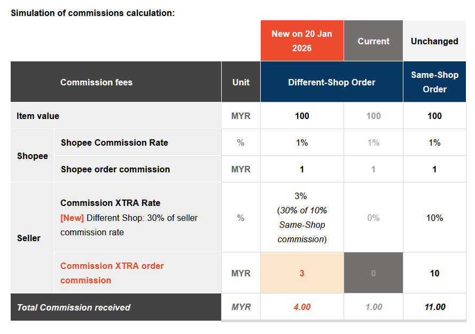Click the "Unit" column header
The image size is (475, 334).
(x=241, y=82)
